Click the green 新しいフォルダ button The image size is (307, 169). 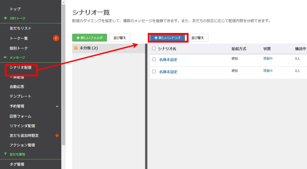coord(90,38)
